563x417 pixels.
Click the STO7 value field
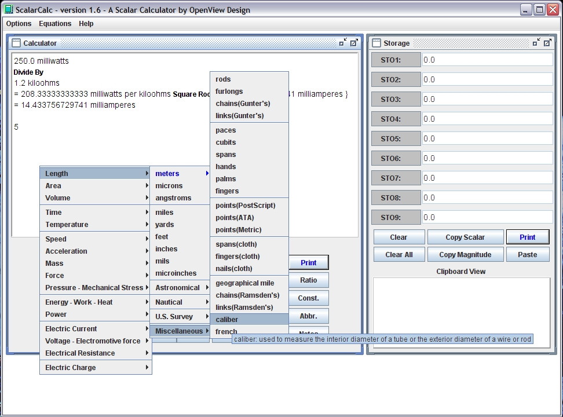pyautogui.click(x=487, y=178)
